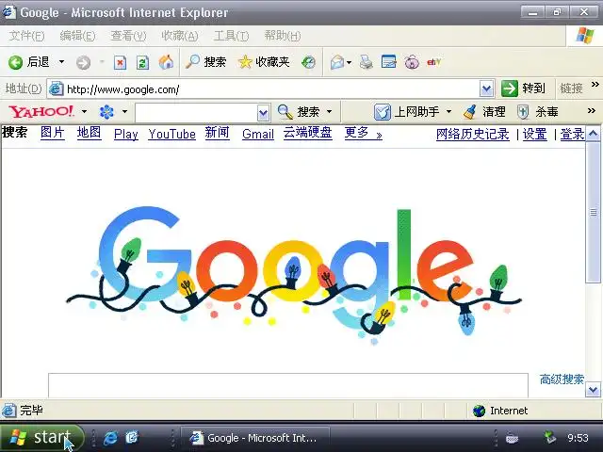Open the 高级搜索 advanced search link
This screenshot has width=603, height=452.
click(x=562, y=379)
